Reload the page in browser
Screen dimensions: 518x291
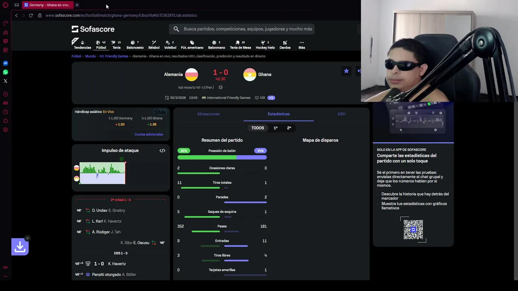31,15
